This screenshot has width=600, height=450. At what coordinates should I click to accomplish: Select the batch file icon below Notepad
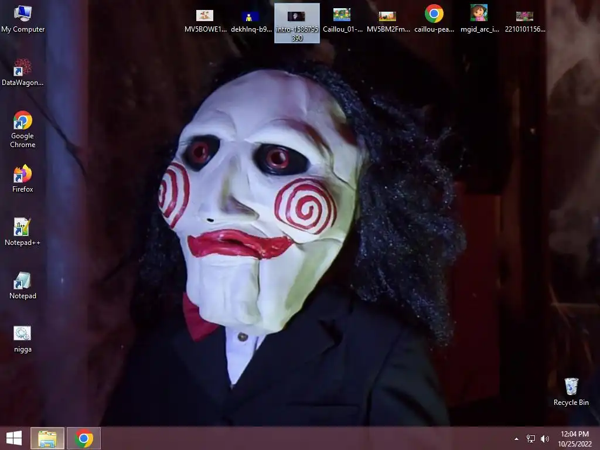pyautogui.click(x=23, y=339)
